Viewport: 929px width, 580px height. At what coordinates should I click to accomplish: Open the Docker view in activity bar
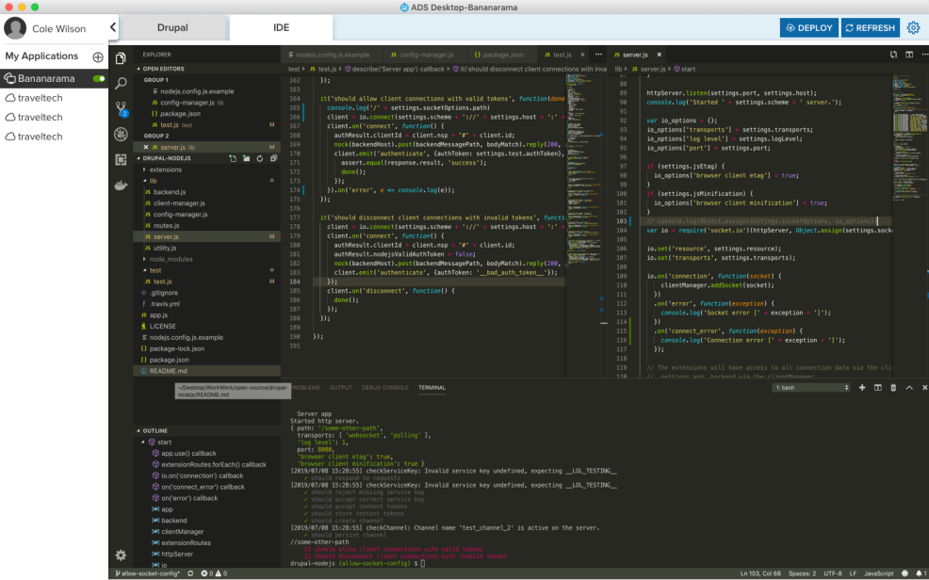121,185
